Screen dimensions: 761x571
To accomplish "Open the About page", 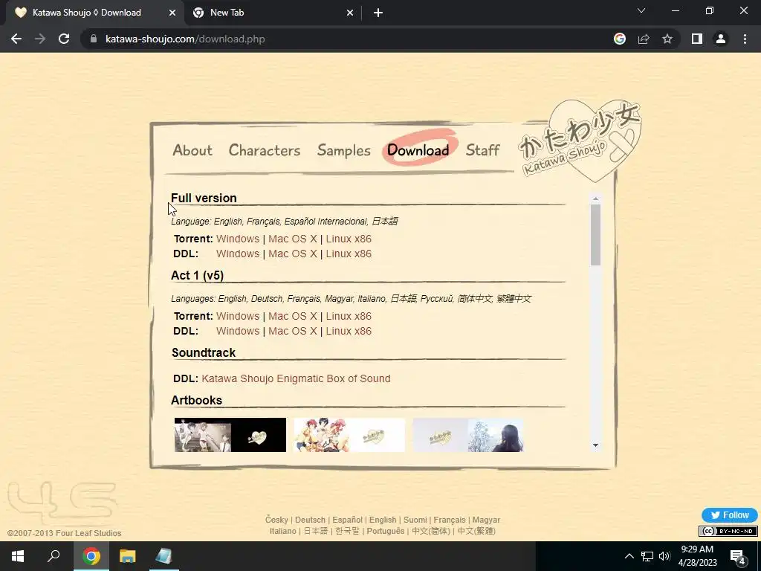I will pyautogui.click(x=192, y=150).
